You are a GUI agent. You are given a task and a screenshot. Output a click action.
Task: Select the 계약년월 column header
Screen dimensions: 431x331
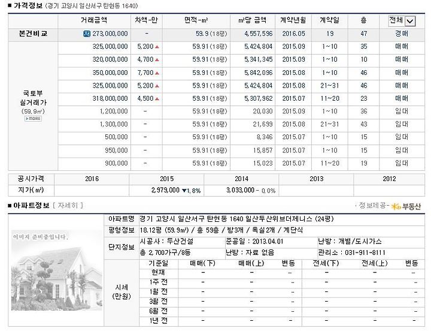tap(293, 20)
